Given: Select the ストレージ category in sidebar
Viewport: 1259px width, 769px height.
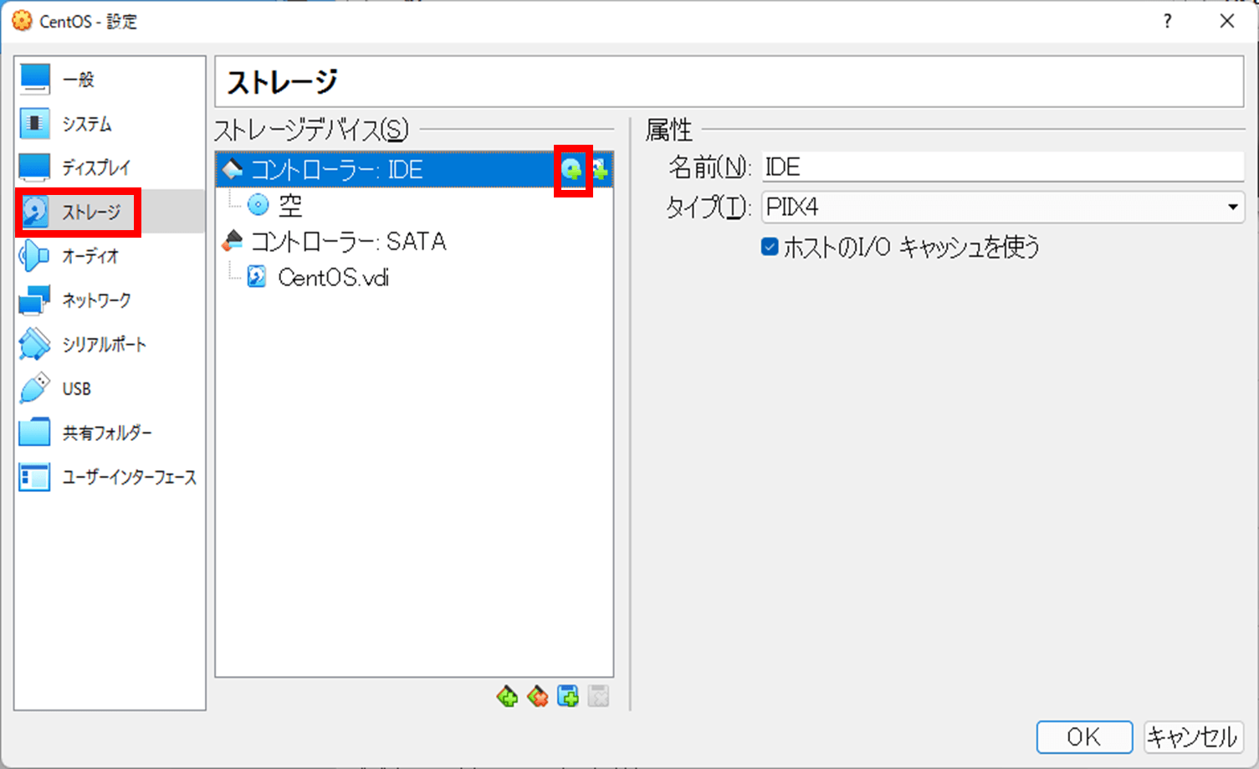Looking at the screenshot, I should tap(110, 212).
